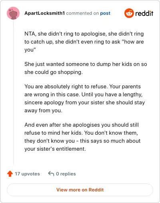
Task: Click the '17 upvotes' count label
Action: (27, 174)
